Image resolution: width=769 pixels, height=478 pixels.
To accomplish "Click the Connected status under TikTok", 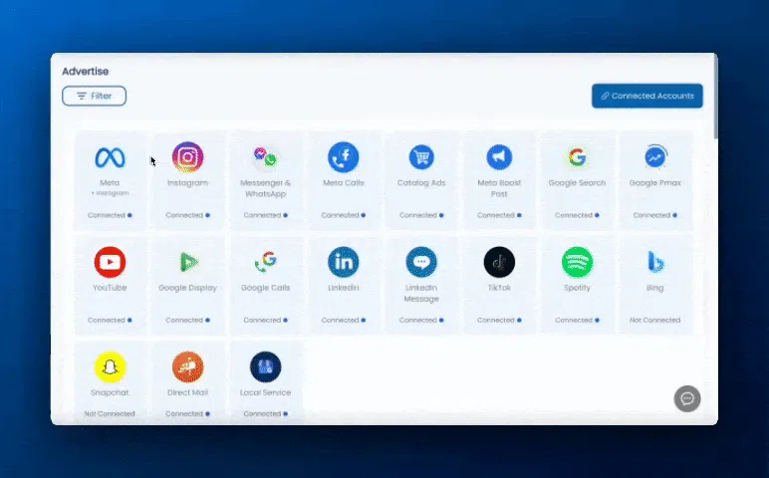I will 499,320.
